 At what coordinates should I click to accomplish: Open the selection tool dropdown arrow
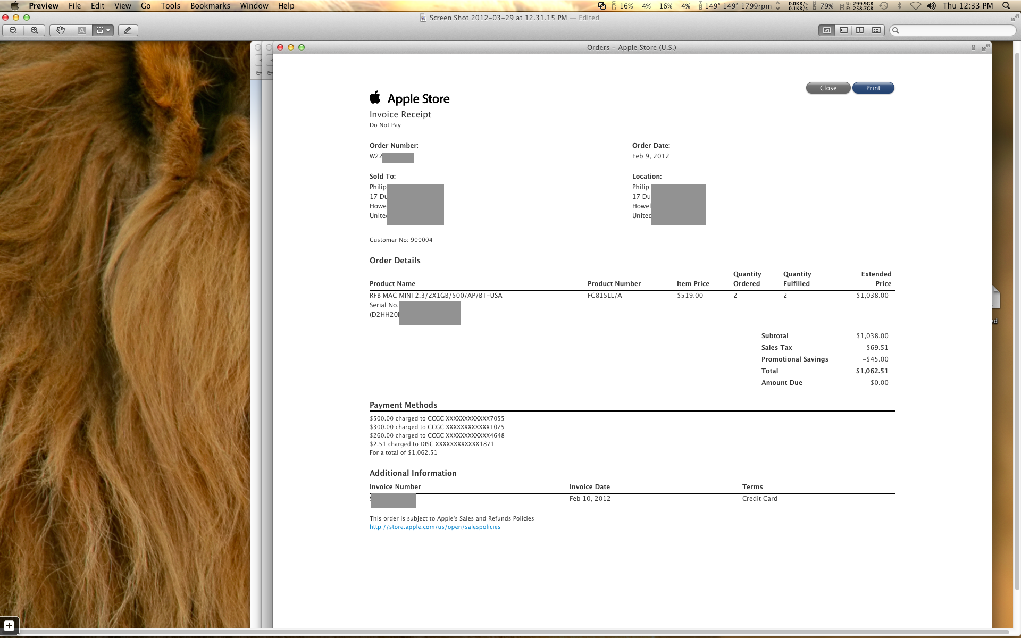pos(108,30)
